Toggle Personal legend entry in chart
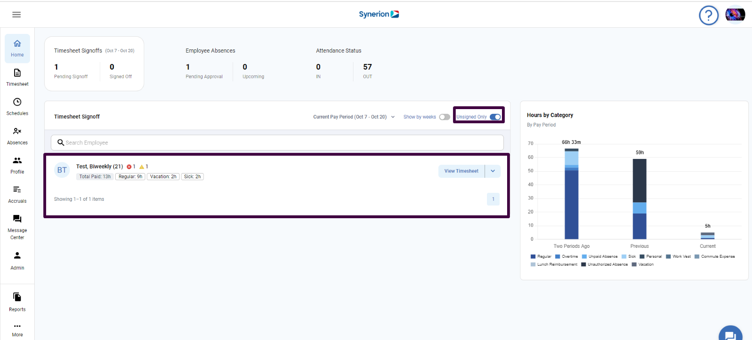This screenshot has width=752, height=340. (x=650, y=257)
